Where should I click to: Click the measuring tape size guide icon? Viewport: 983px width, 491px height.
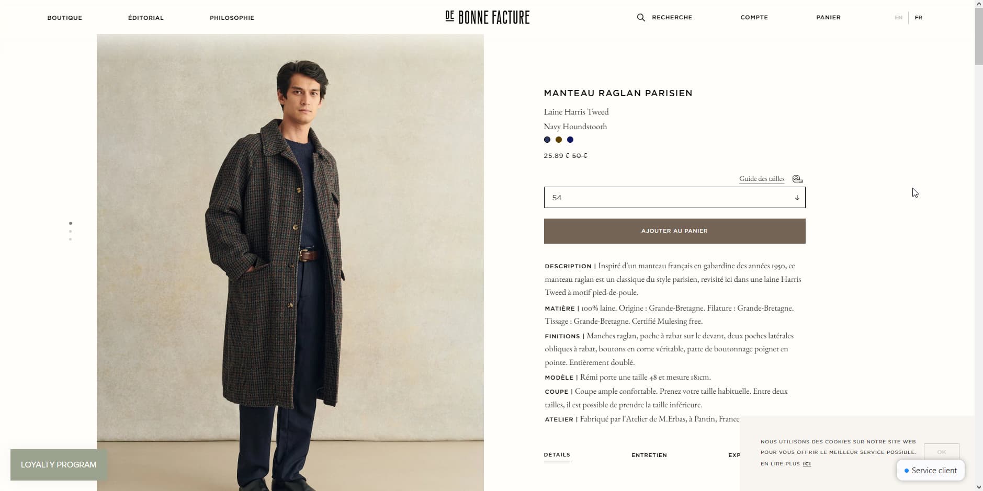point(797,179)
